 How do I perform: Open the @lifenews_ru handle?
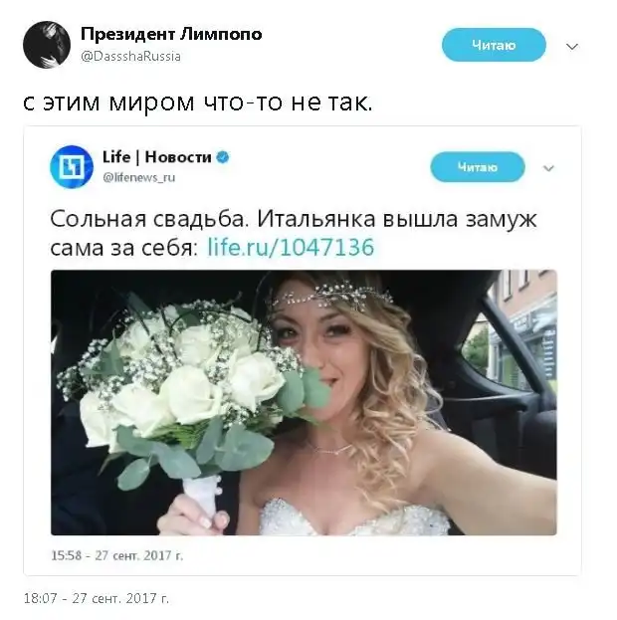tap(138, 177)
